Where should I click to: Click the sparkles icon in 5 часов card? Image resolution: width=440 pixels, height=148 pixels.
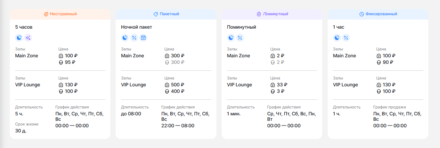(28, 38)
